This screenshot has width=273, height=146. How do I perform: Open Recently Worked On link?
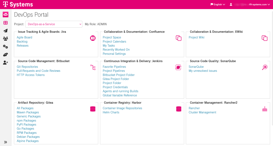(116, 50)
